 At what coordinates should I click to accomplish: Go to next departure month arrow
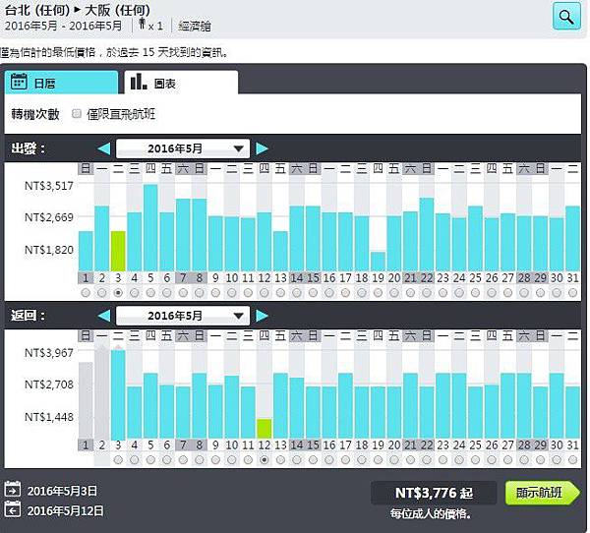(x=262, y=148)
